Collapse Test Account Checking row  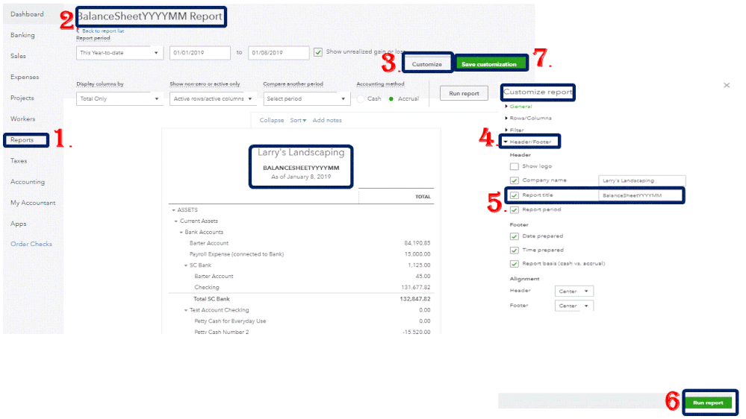click(185, 310)
